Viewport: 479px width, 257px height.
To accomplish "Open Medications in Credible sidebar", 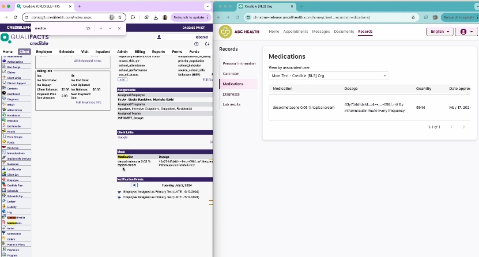I will (14, 223).
